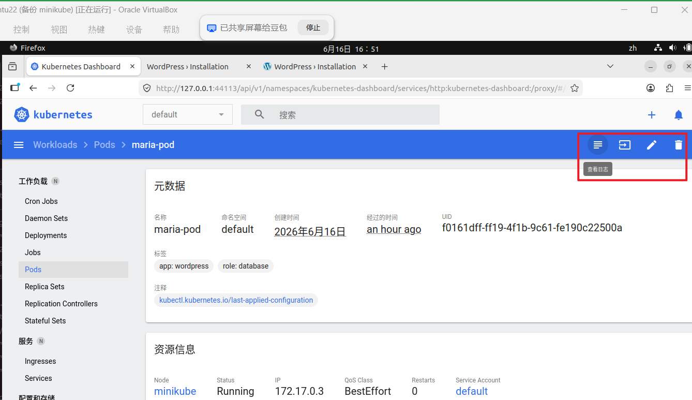
Task: Click the pod UID value
Action: pyautogui.click(x=532, y=228)
